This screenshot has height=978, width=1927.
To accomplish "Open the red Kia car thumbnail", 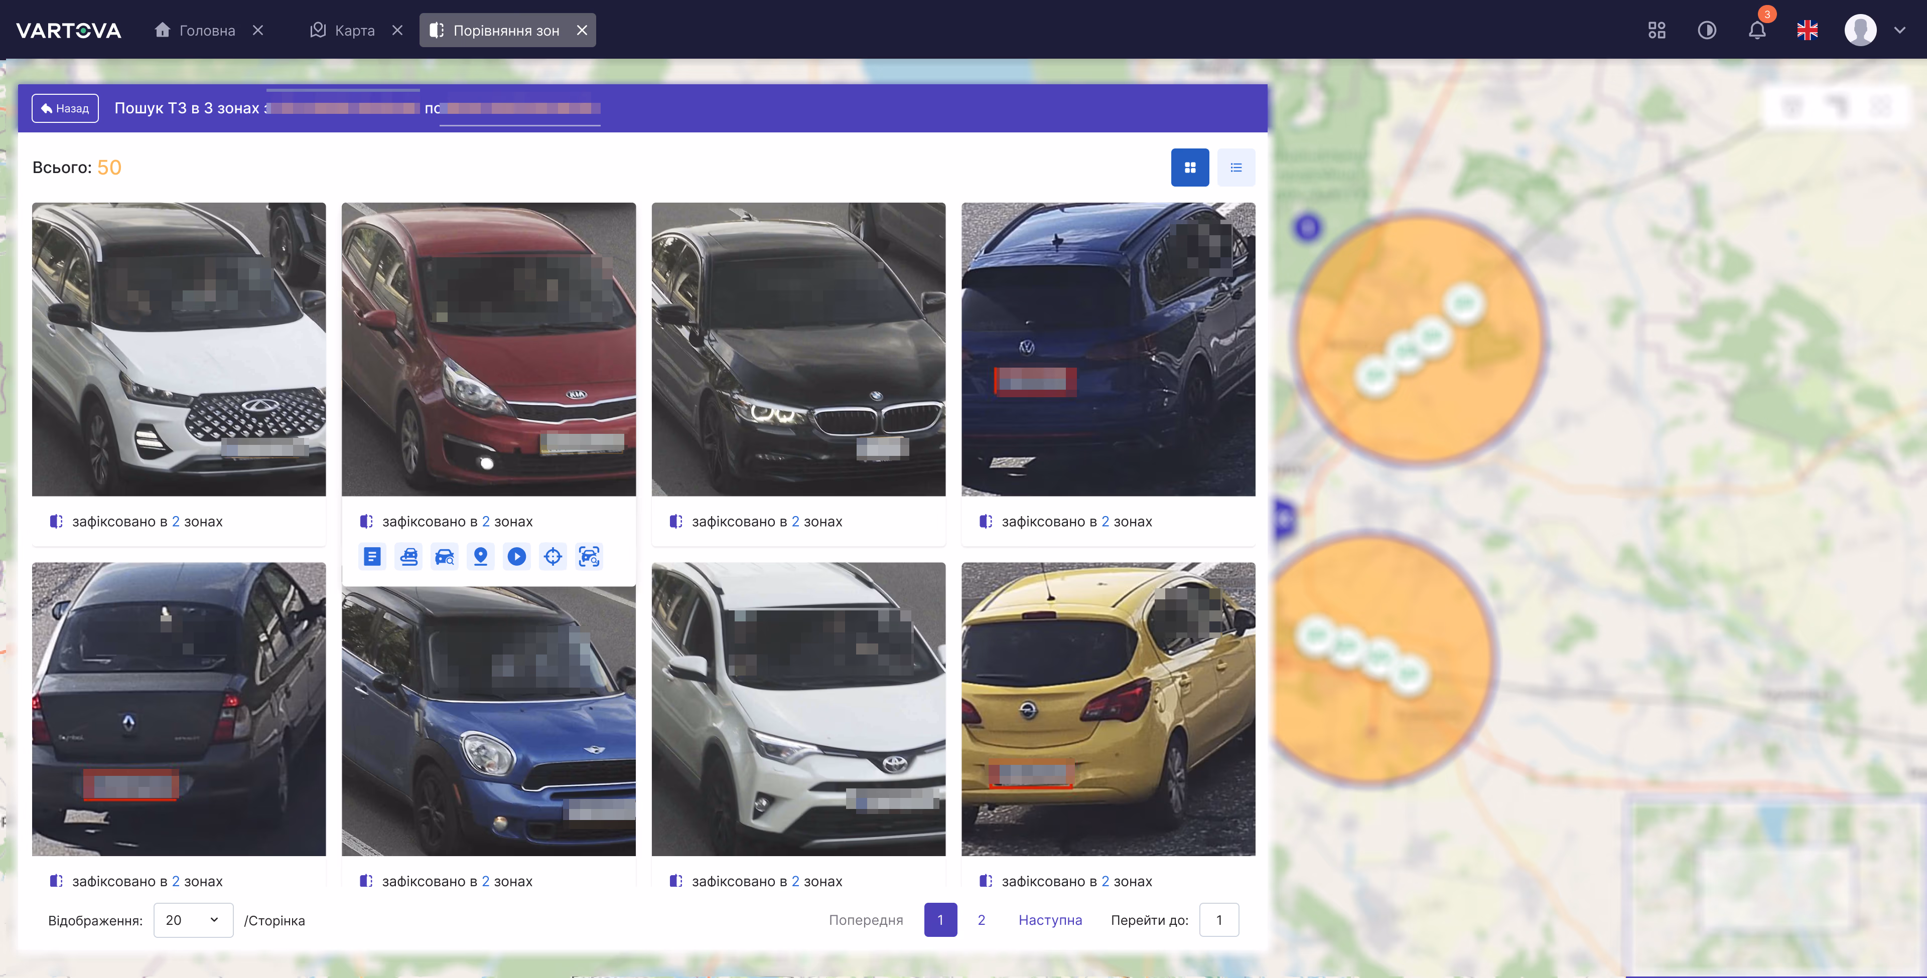I will point(488,349).
